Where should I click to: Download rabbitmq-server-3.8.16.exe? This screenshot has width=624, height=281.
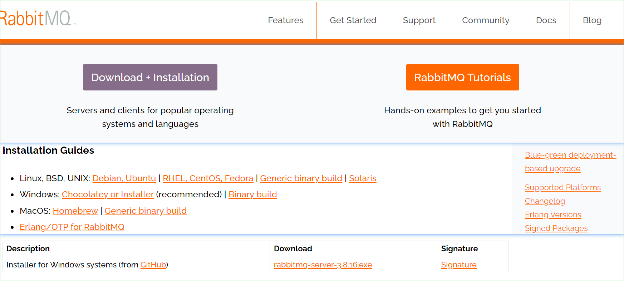pyautogui.click(x=323, y=265)
